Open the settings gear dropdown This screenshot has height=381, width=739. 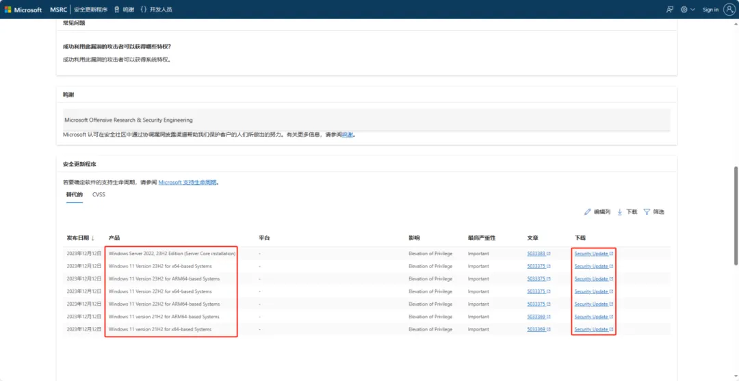coord(688,10)
